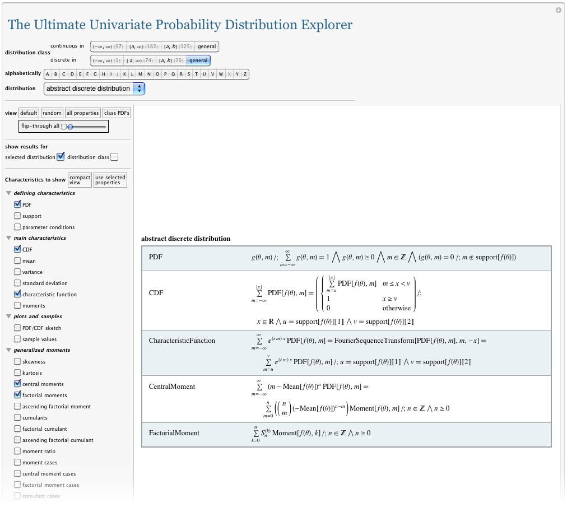The height and width of the screenshot is (512, 567).
Task: Collapse the generalized moments section
Action: (8, 350)
